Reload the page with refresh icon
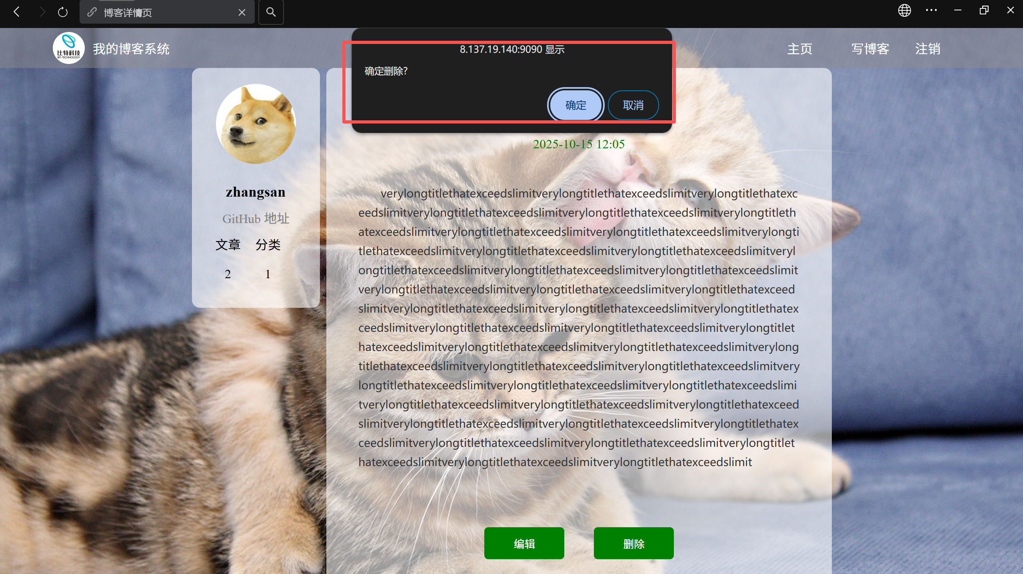This screenshot has height=574, width=1023. tap(63, 12)
